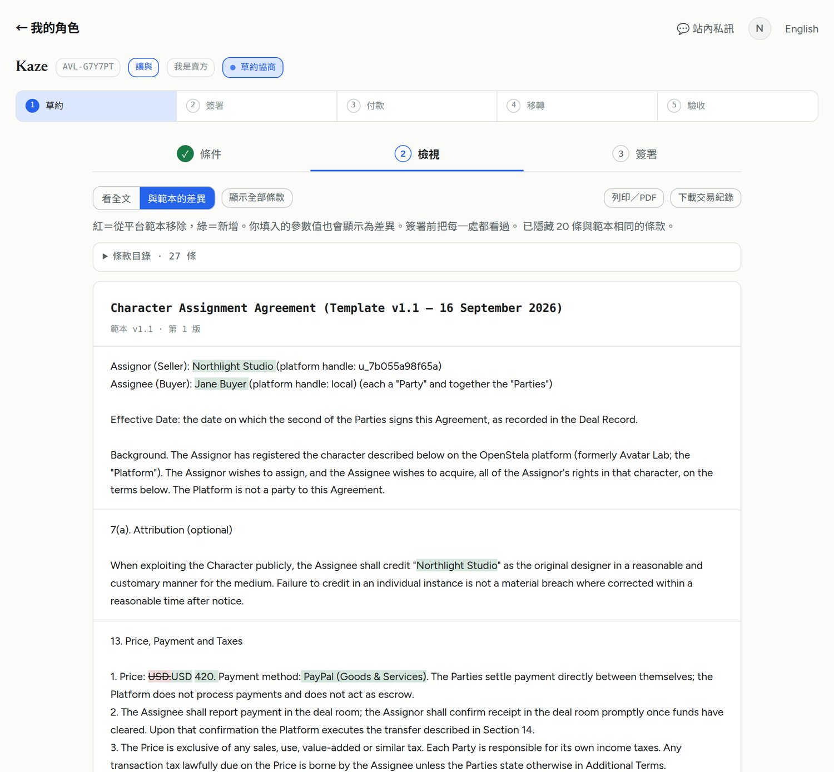Click 下載交易紀錄 button
Viewport: 834px width, 772px height.
(706, 198)
